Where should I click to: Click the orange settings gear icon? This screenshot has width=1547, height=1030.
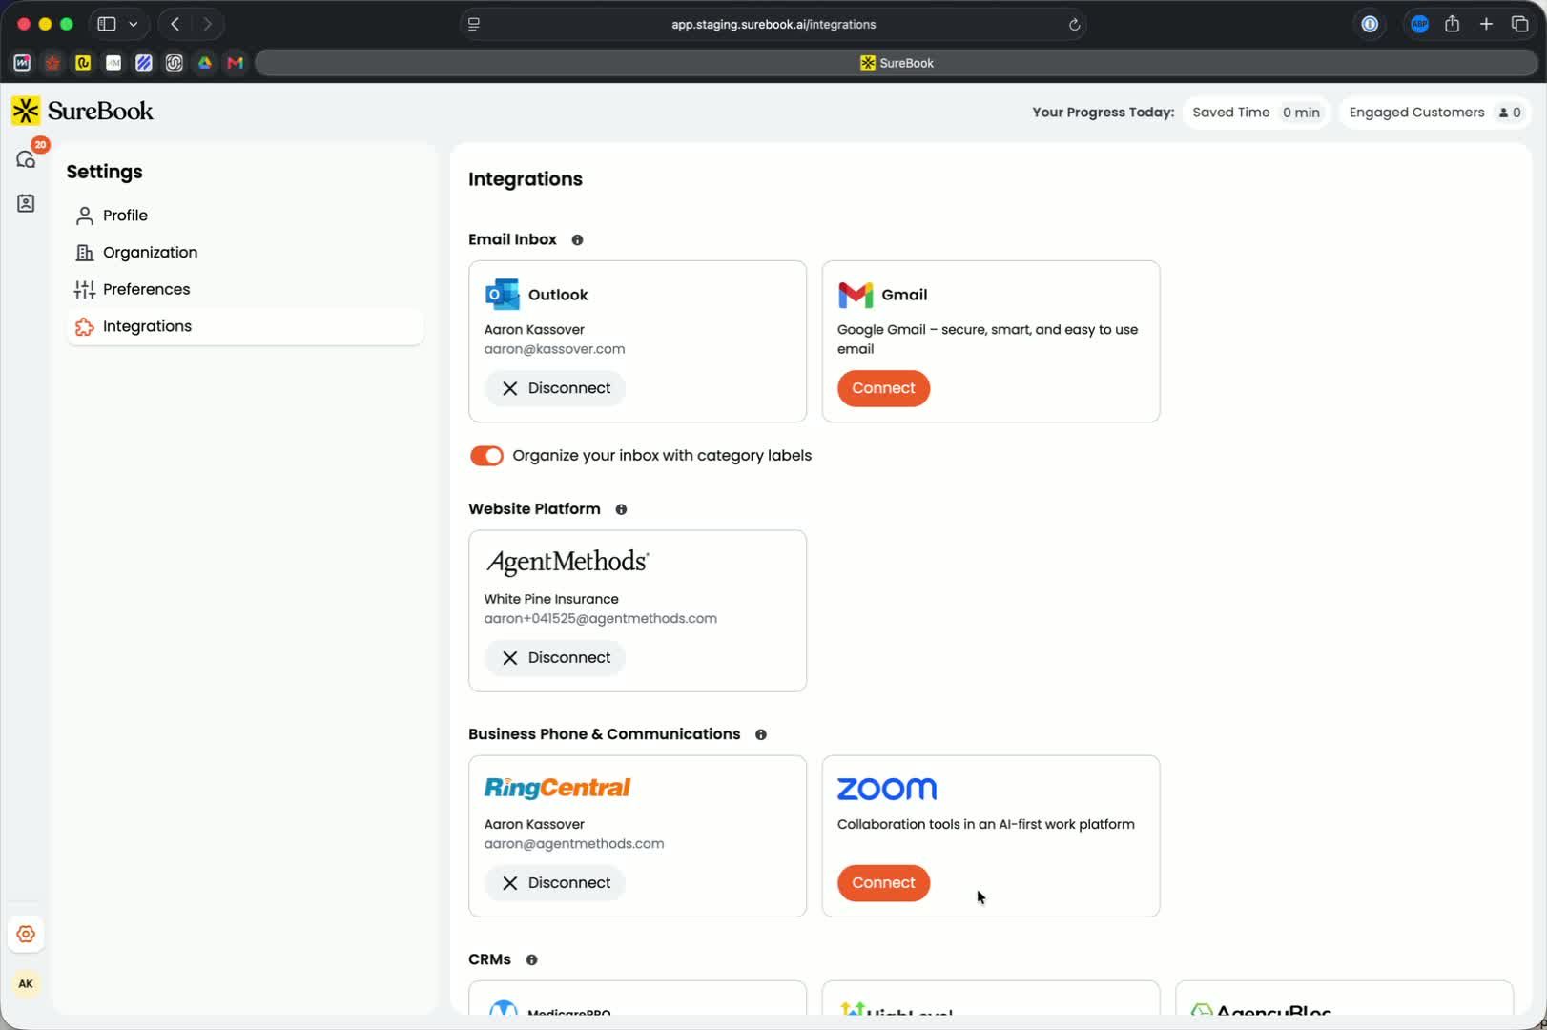point(26,934)
